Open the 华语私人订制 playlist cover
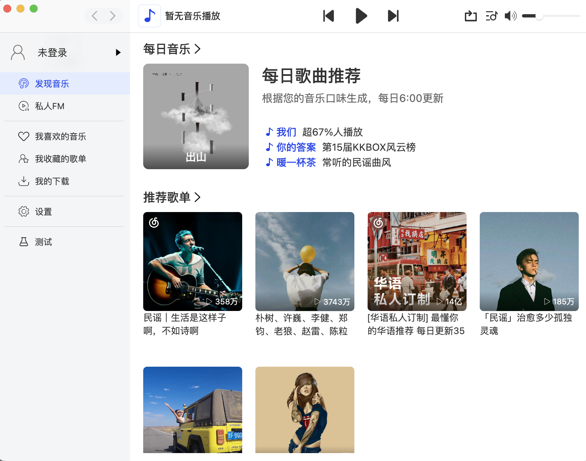Screen dimensions: 586x461 pyautogui.click(x=417, y=261)
